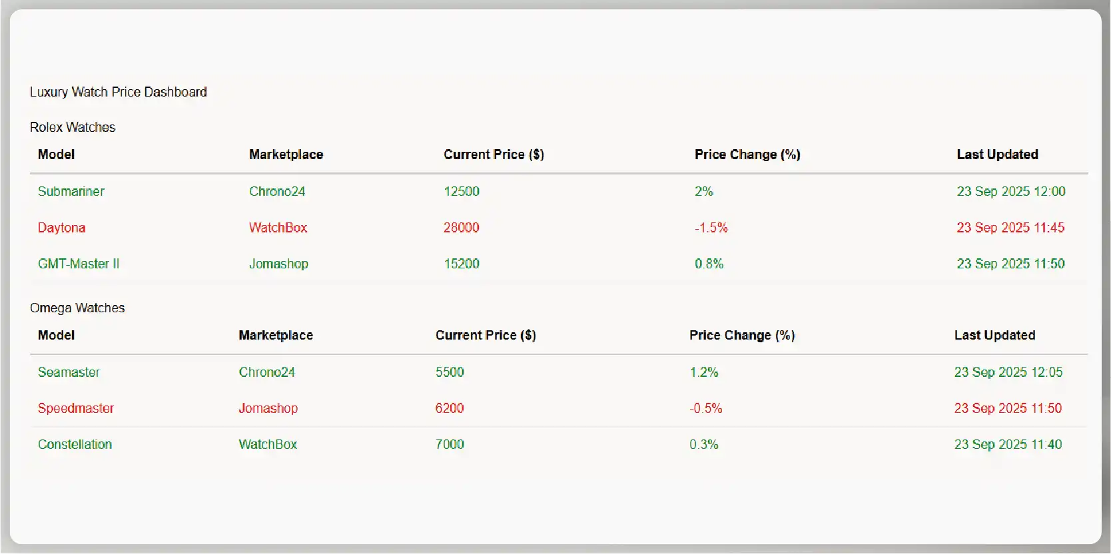This screenshot has height=554, width=1111.
Task: Click the Rolex table's Last Updated header
Action: click(997, 154)
